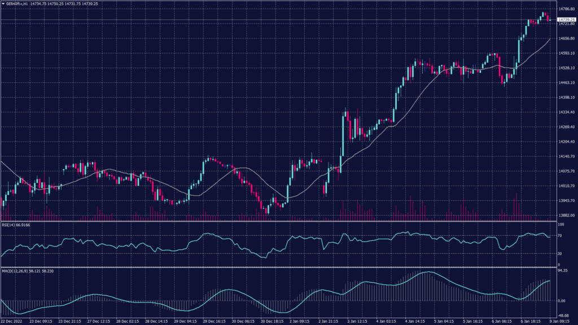Click 13882.00 at bottom of price axis
This screenshot has height=325, width=578.
pyautogui.click(x=564, y=215)
